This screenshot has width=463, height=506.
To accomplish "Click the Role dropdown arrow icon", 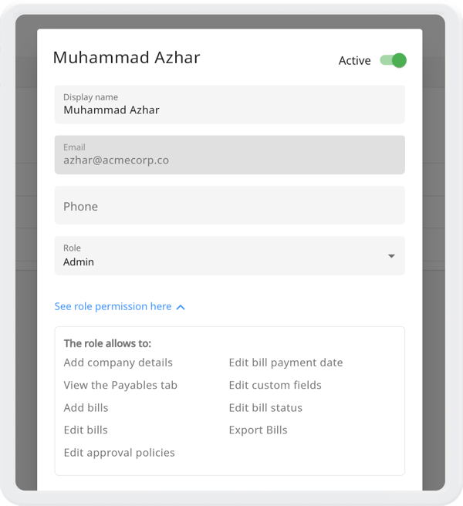I will [x=391, y=256].
